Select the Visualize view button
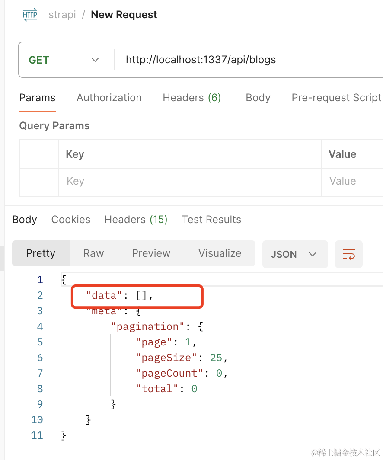Image resolution: width=383 pixels, height=460 pixels. pos(220,253)
